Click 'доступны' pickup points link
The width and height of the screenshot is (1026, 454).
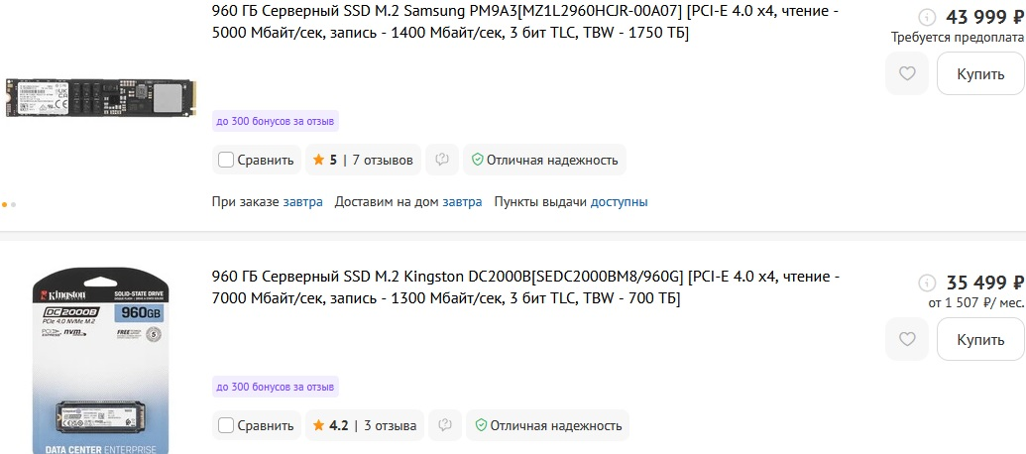pos(619,201)
